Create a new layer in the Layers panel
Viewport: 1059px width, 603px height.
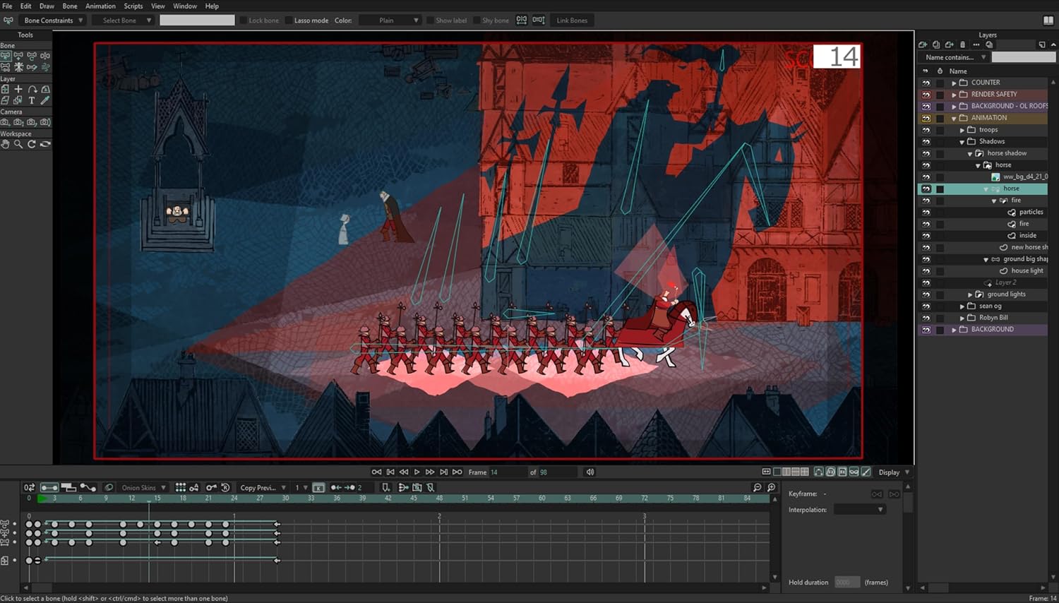click(923, 44)
